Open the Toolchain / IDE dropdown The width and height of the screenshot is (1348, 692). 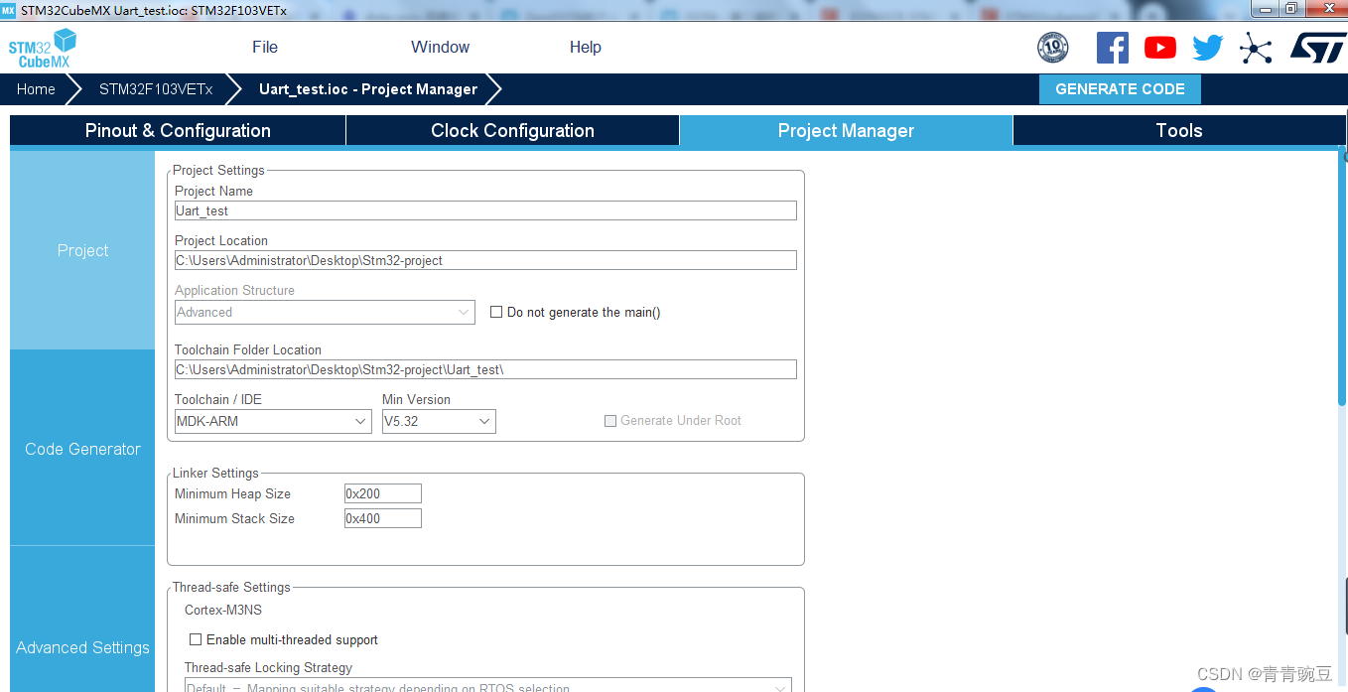273,421
